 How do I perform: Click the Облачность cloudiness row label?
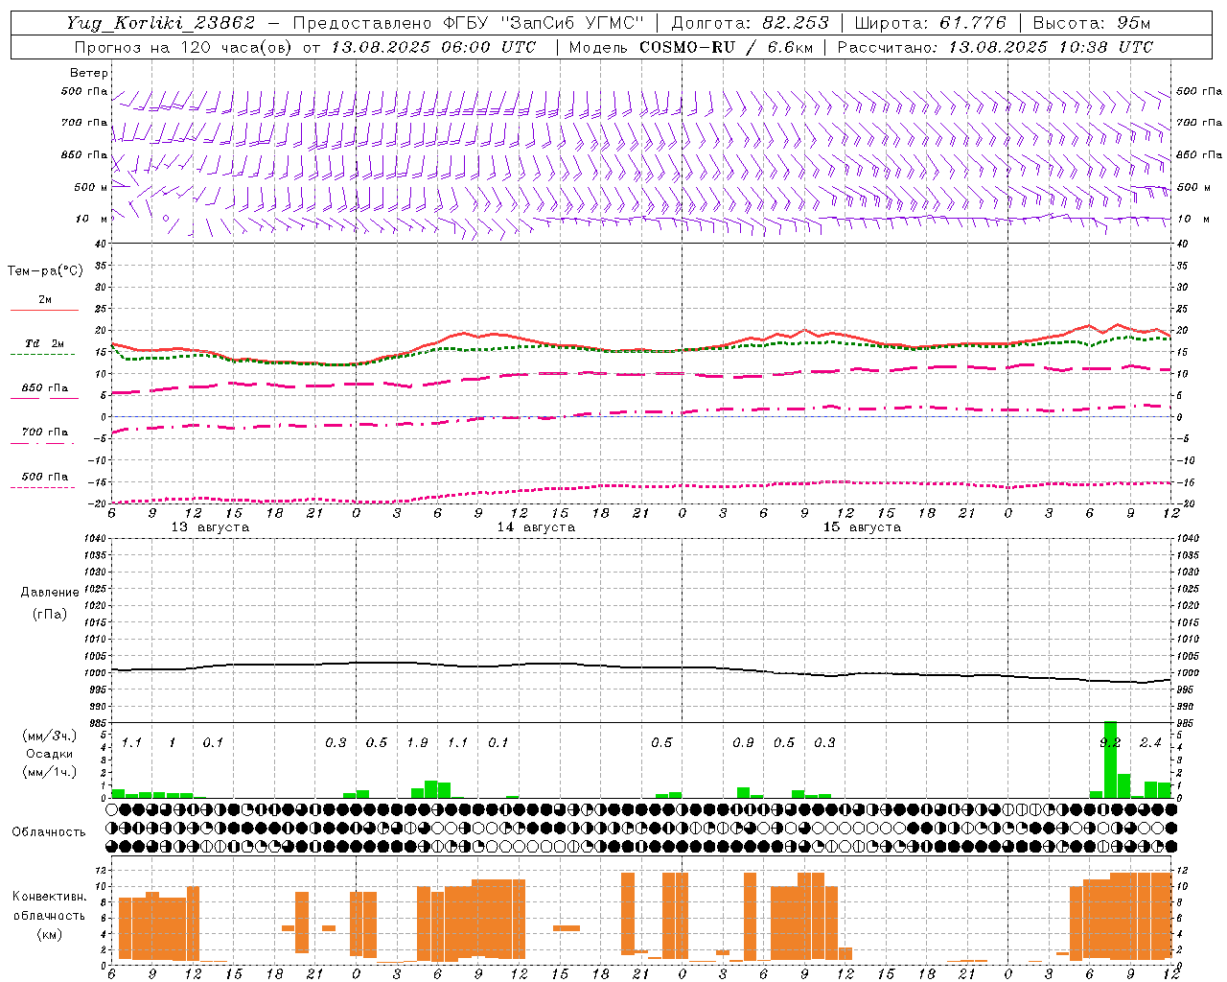49,831
